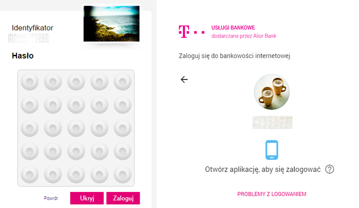
Task: Click the back arrow icon
Action: point(184,80)
